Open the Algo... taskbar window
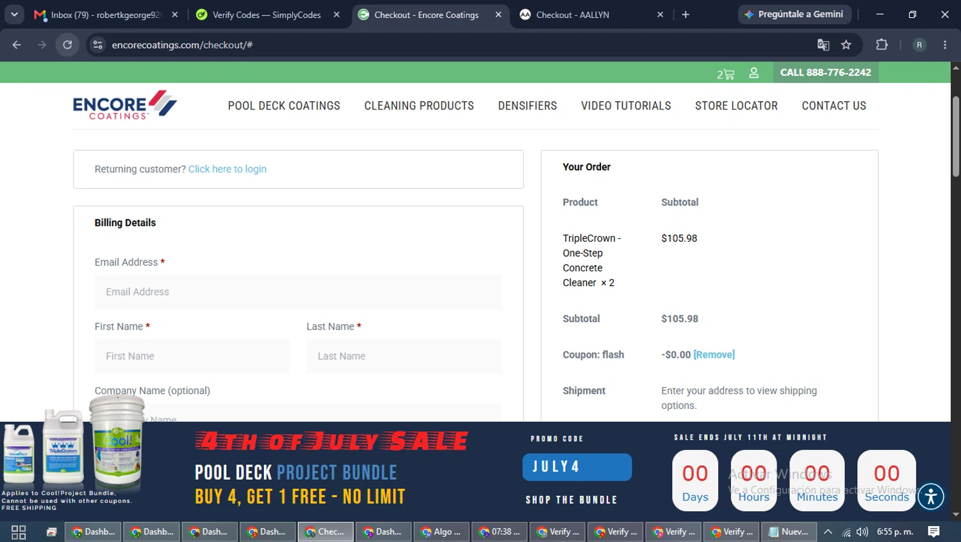961x542 pixels. point(440,532)
